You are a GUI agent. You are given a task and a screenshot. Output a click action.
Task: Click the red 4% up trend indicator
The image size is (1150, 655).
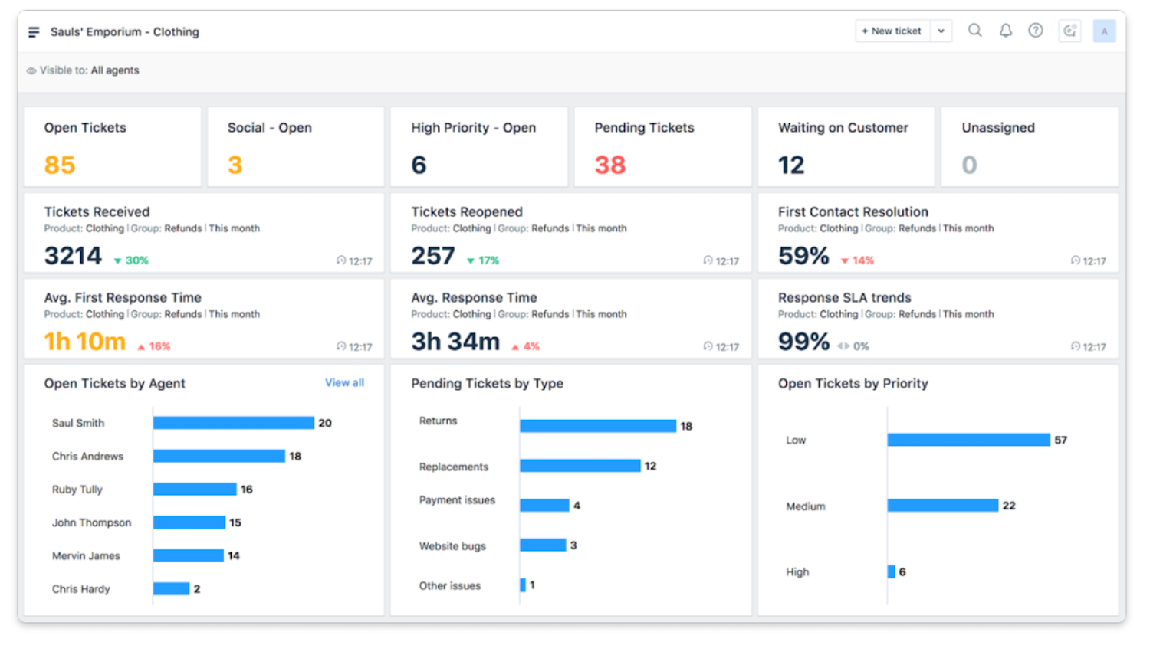pyautogui.click(x=526, y=346)
